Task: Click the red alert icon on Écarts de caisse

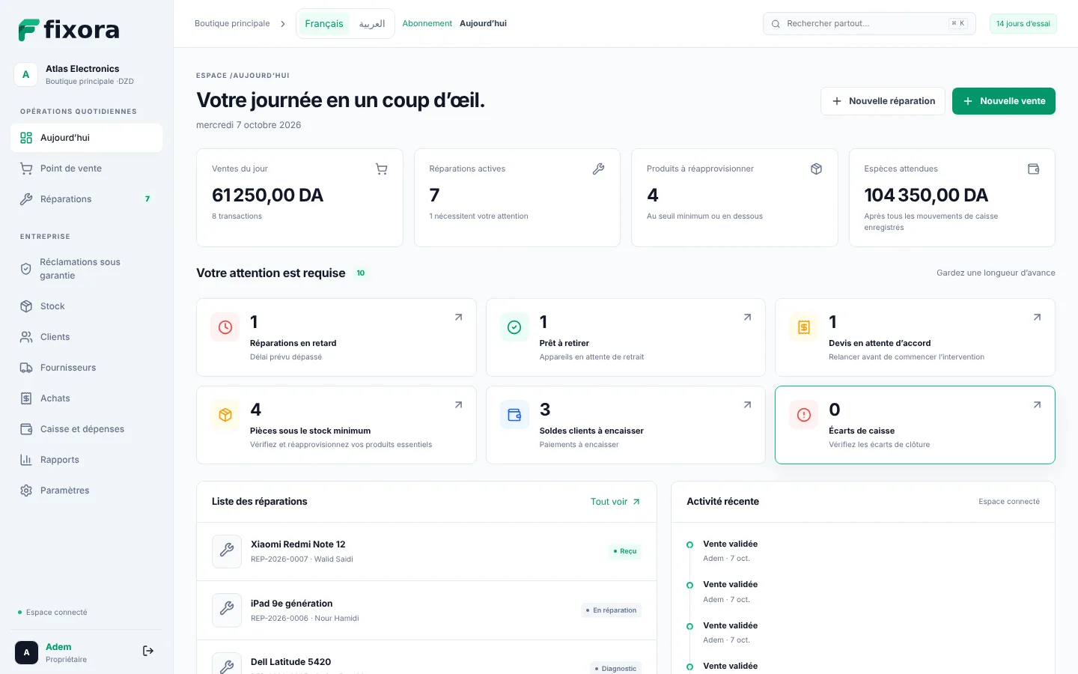Action: 804,415
